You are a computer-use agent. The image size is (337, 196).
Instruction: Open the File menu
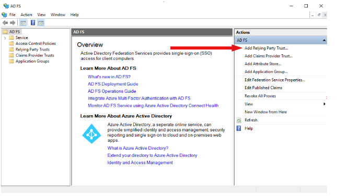click(x=13, y=15)
